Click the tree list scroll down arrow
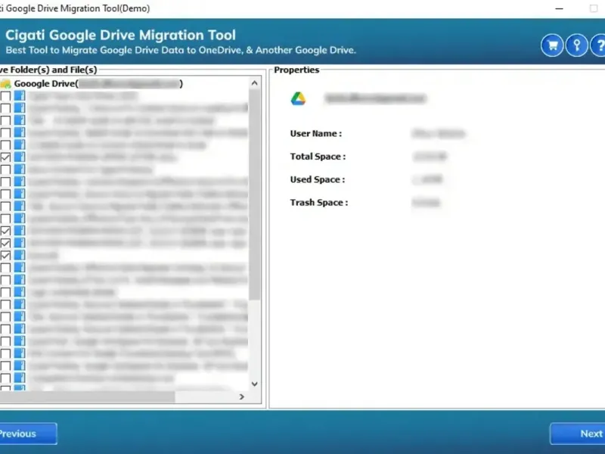This screenshot has width=605, height=454. tap(254, 384)
